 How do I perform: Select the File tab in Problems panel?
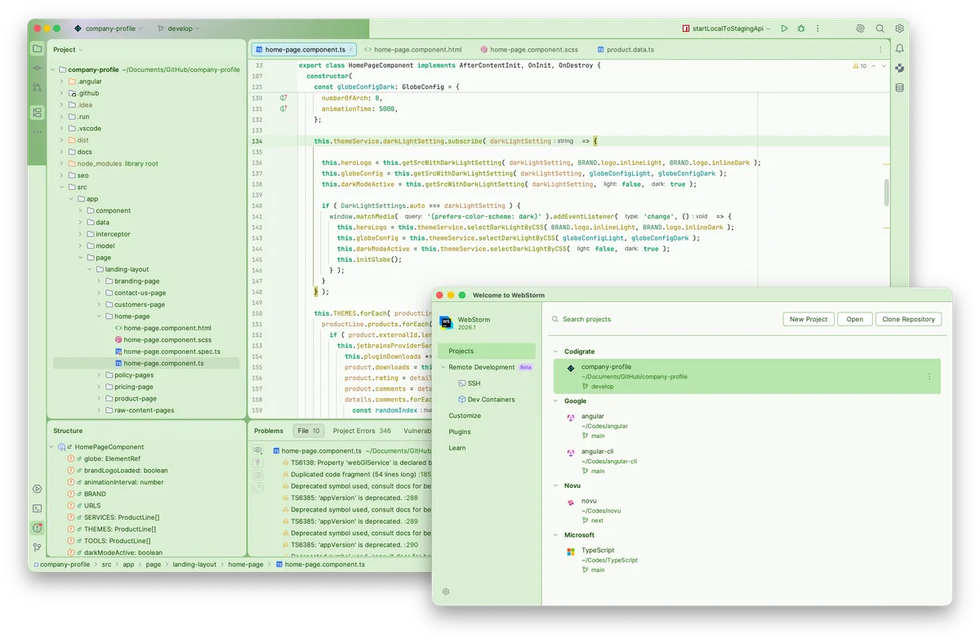point(309,431)
